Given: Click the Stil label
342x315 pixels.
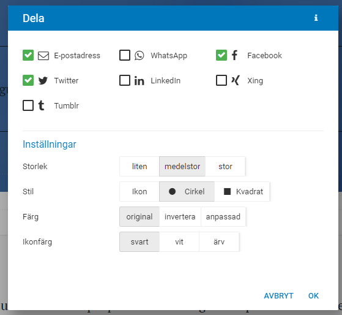Looking at the screenshot, I should point(28,192).
